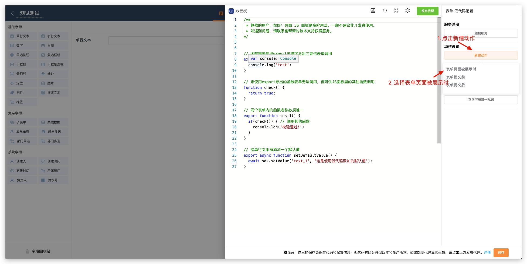Click the code editor vertical scrollbar
Image resolution: width=527 pixels, height=264 pixels.
tap(439, 81)
